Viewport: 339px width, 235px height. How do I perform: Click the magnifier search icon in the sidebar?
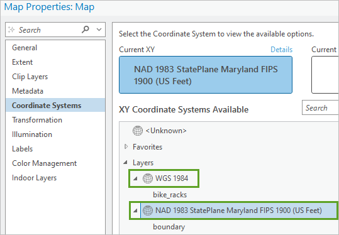click(86, 30)
